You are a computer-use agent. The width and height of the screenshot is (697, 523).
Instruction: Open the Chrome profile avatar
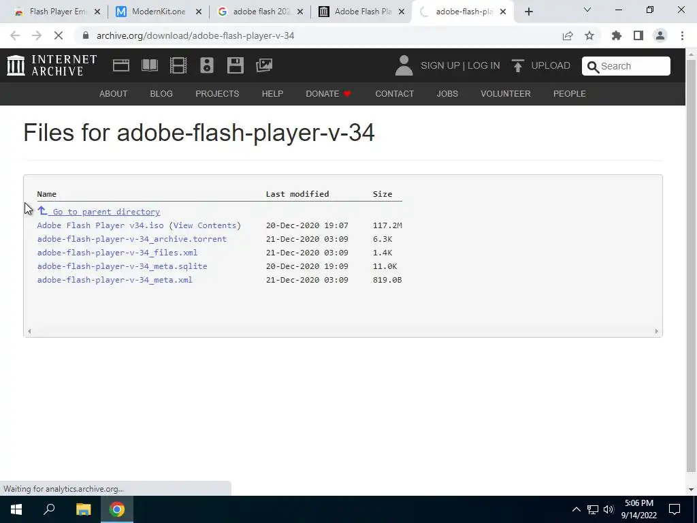[x=660, y=35]
